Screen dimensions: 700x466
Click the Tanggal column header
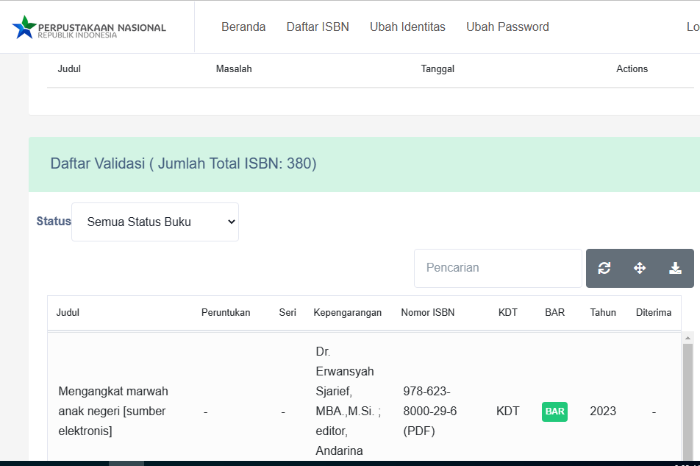[x=438, y=68]
